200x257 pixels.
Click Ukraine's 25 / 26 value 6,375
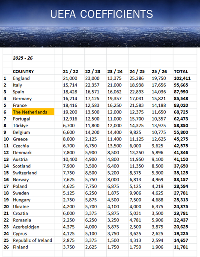tap(157, 206)
